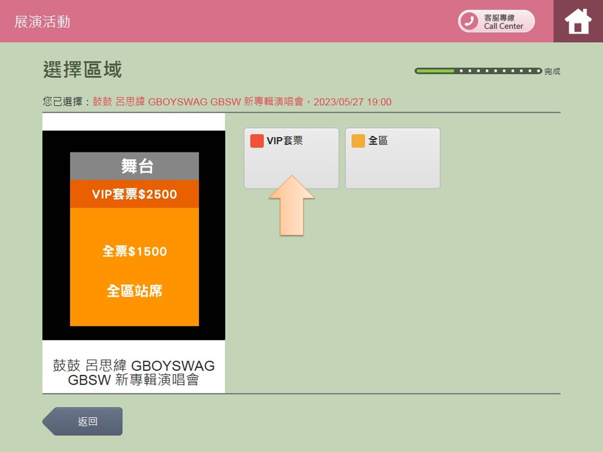Screen dimensions: 603x452
Task: Click the orange 全區 color square
Action: click(358, 141)
